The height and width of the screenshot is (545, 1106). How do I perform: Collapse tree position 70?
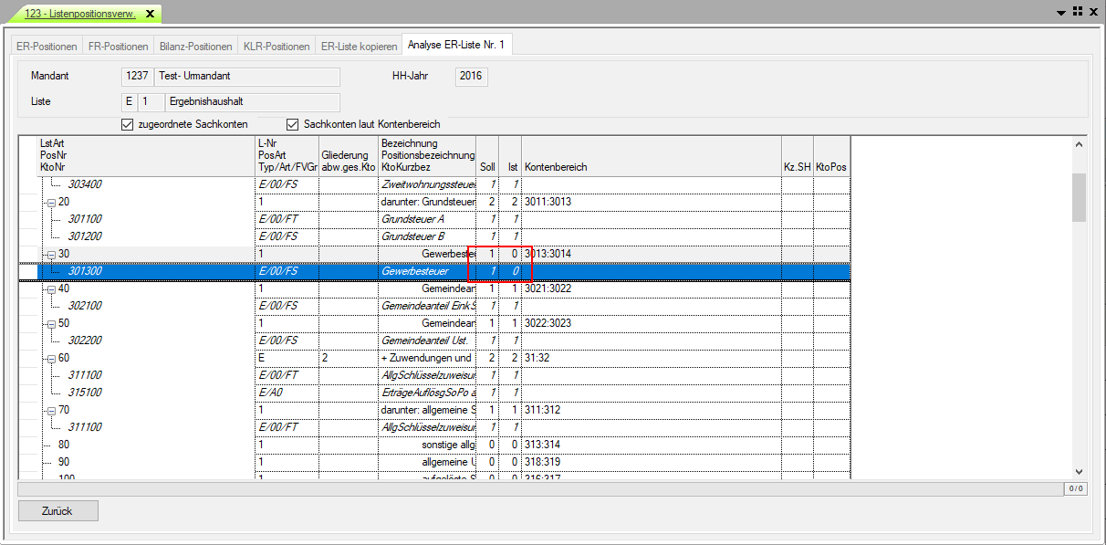(x=51, y=410)
